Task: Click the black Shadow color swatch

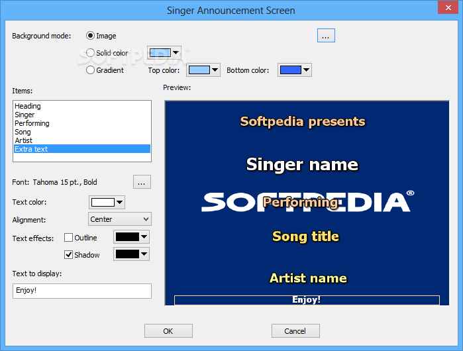Action: click(127, 254)
